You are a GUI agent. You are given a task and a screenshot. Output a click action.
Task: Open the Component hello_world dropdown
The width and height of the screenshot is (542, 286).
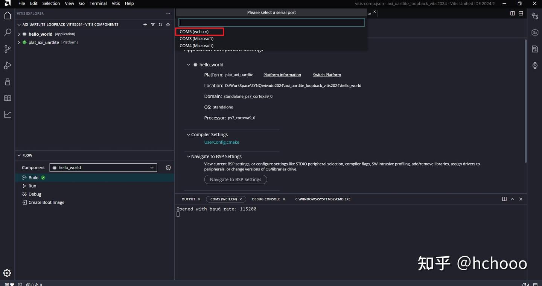click(104, 168)
